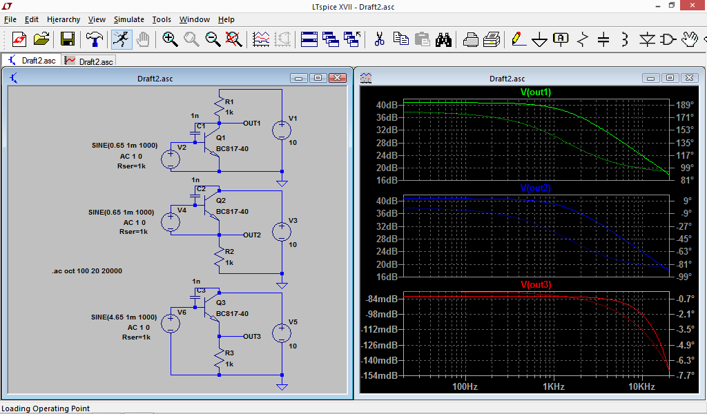Select the Label Net tool
707x414 pixels.
tap(561, 39)
